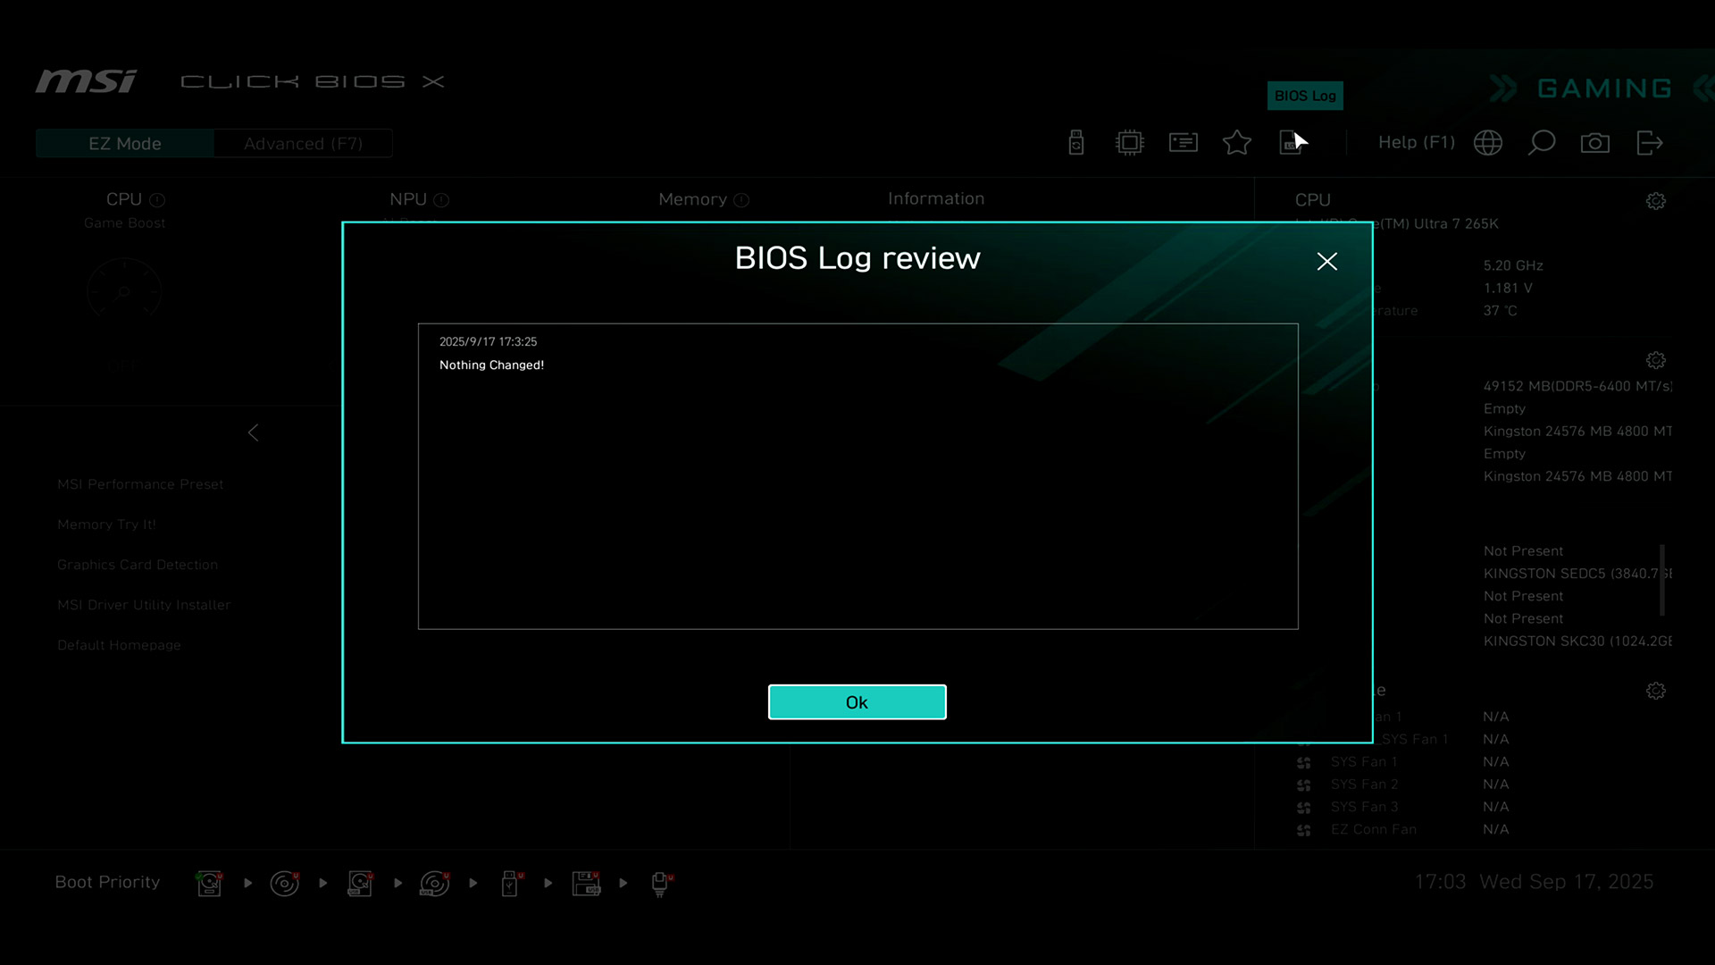This screenshot has height=965, width=1715.
Task: Click the Favorites star icon
Action: click(x=1237, y=143)
